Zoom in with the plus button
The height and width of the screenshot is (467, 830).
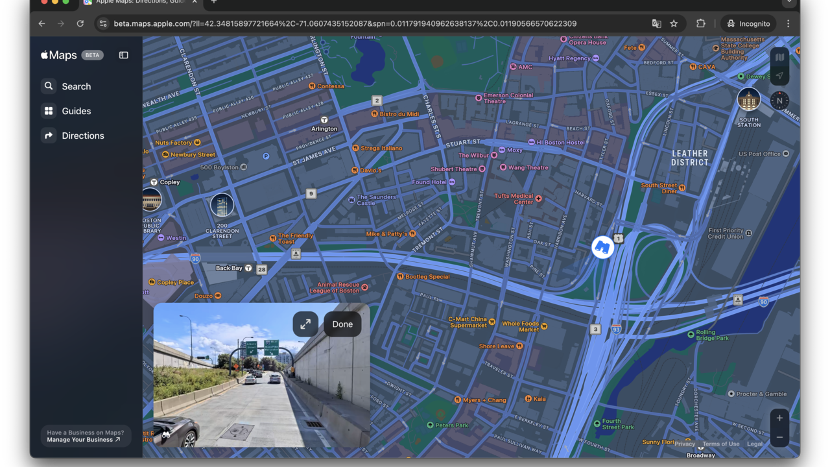tap(779, 418)
